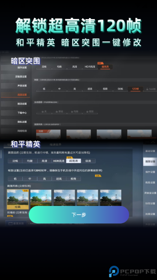This screenshot has width=157, height=280.
Task: Open 拾取设置 in 和平精英 sidebar
Action: click(x=150, y=203)
